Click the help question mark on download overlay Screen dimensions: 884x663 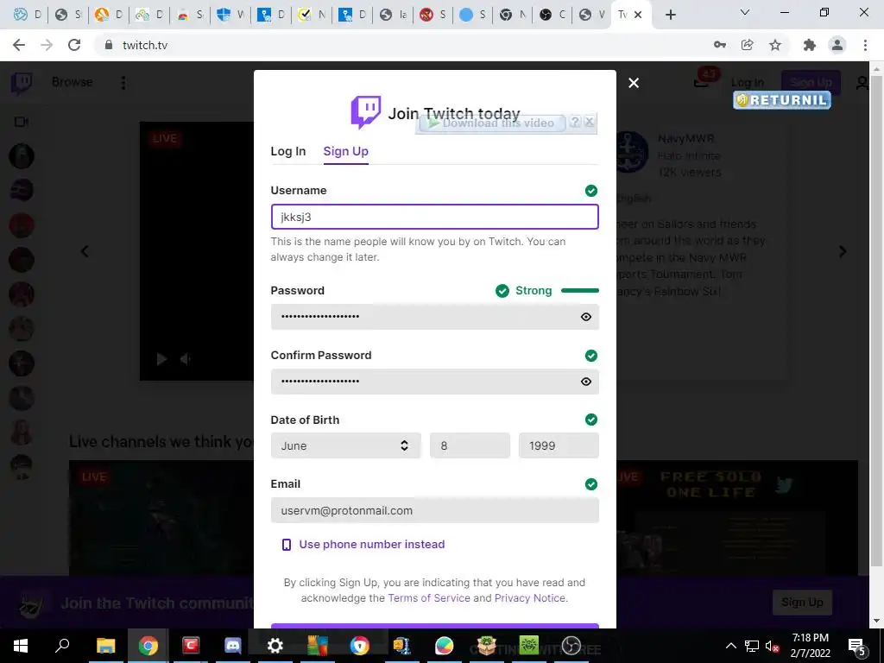tap(574, 122)
